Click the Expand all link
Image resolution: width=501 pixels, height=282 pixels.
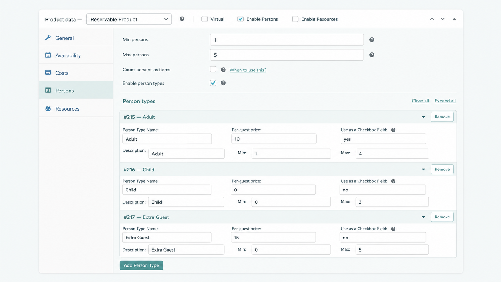pyautogui.click(x=445, y=101)
